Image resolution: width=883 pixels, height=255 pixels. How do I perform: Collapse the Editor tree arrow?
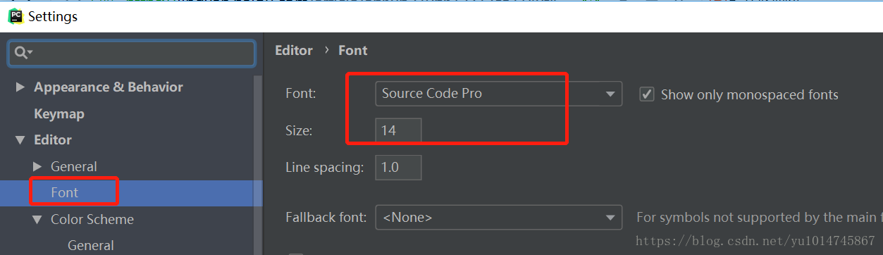[20, 140]
